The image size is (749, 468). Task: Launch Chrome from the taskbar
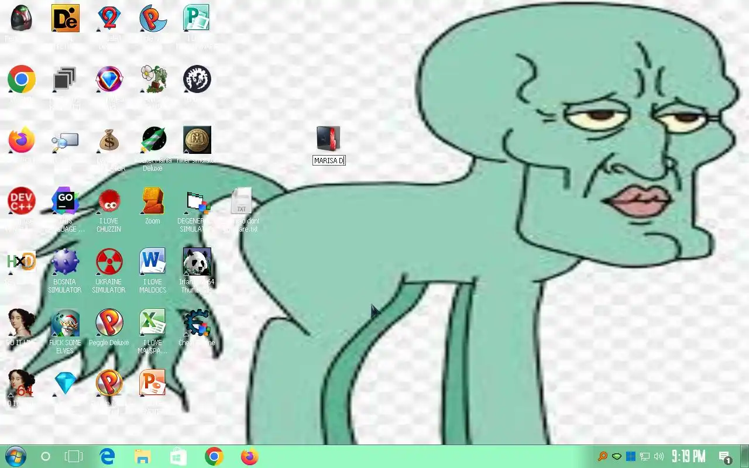point(214,456)
